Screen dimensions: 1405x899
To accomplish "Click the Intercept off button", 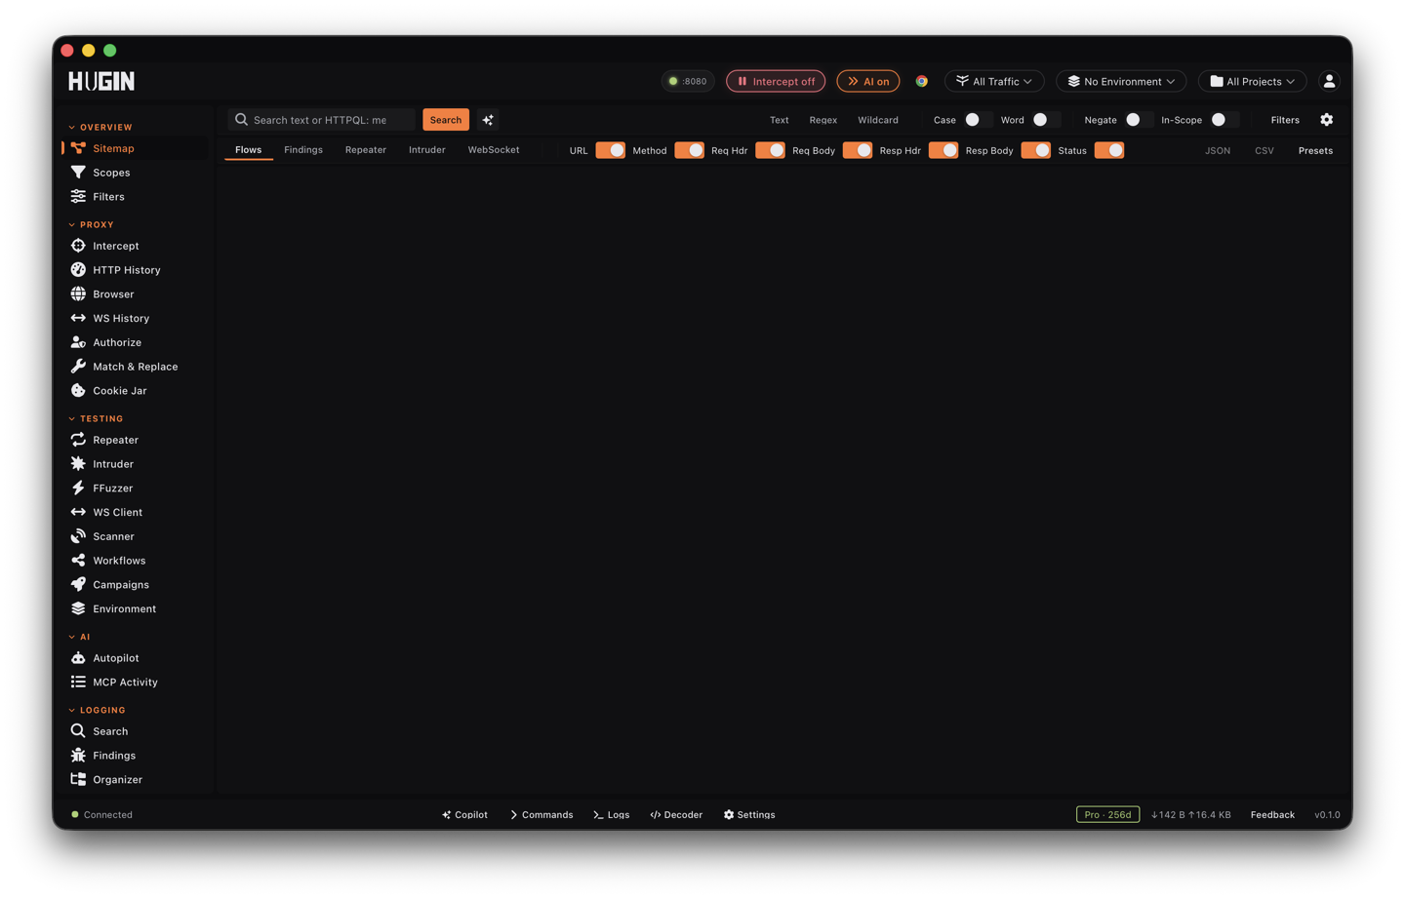I will (776, 81).
